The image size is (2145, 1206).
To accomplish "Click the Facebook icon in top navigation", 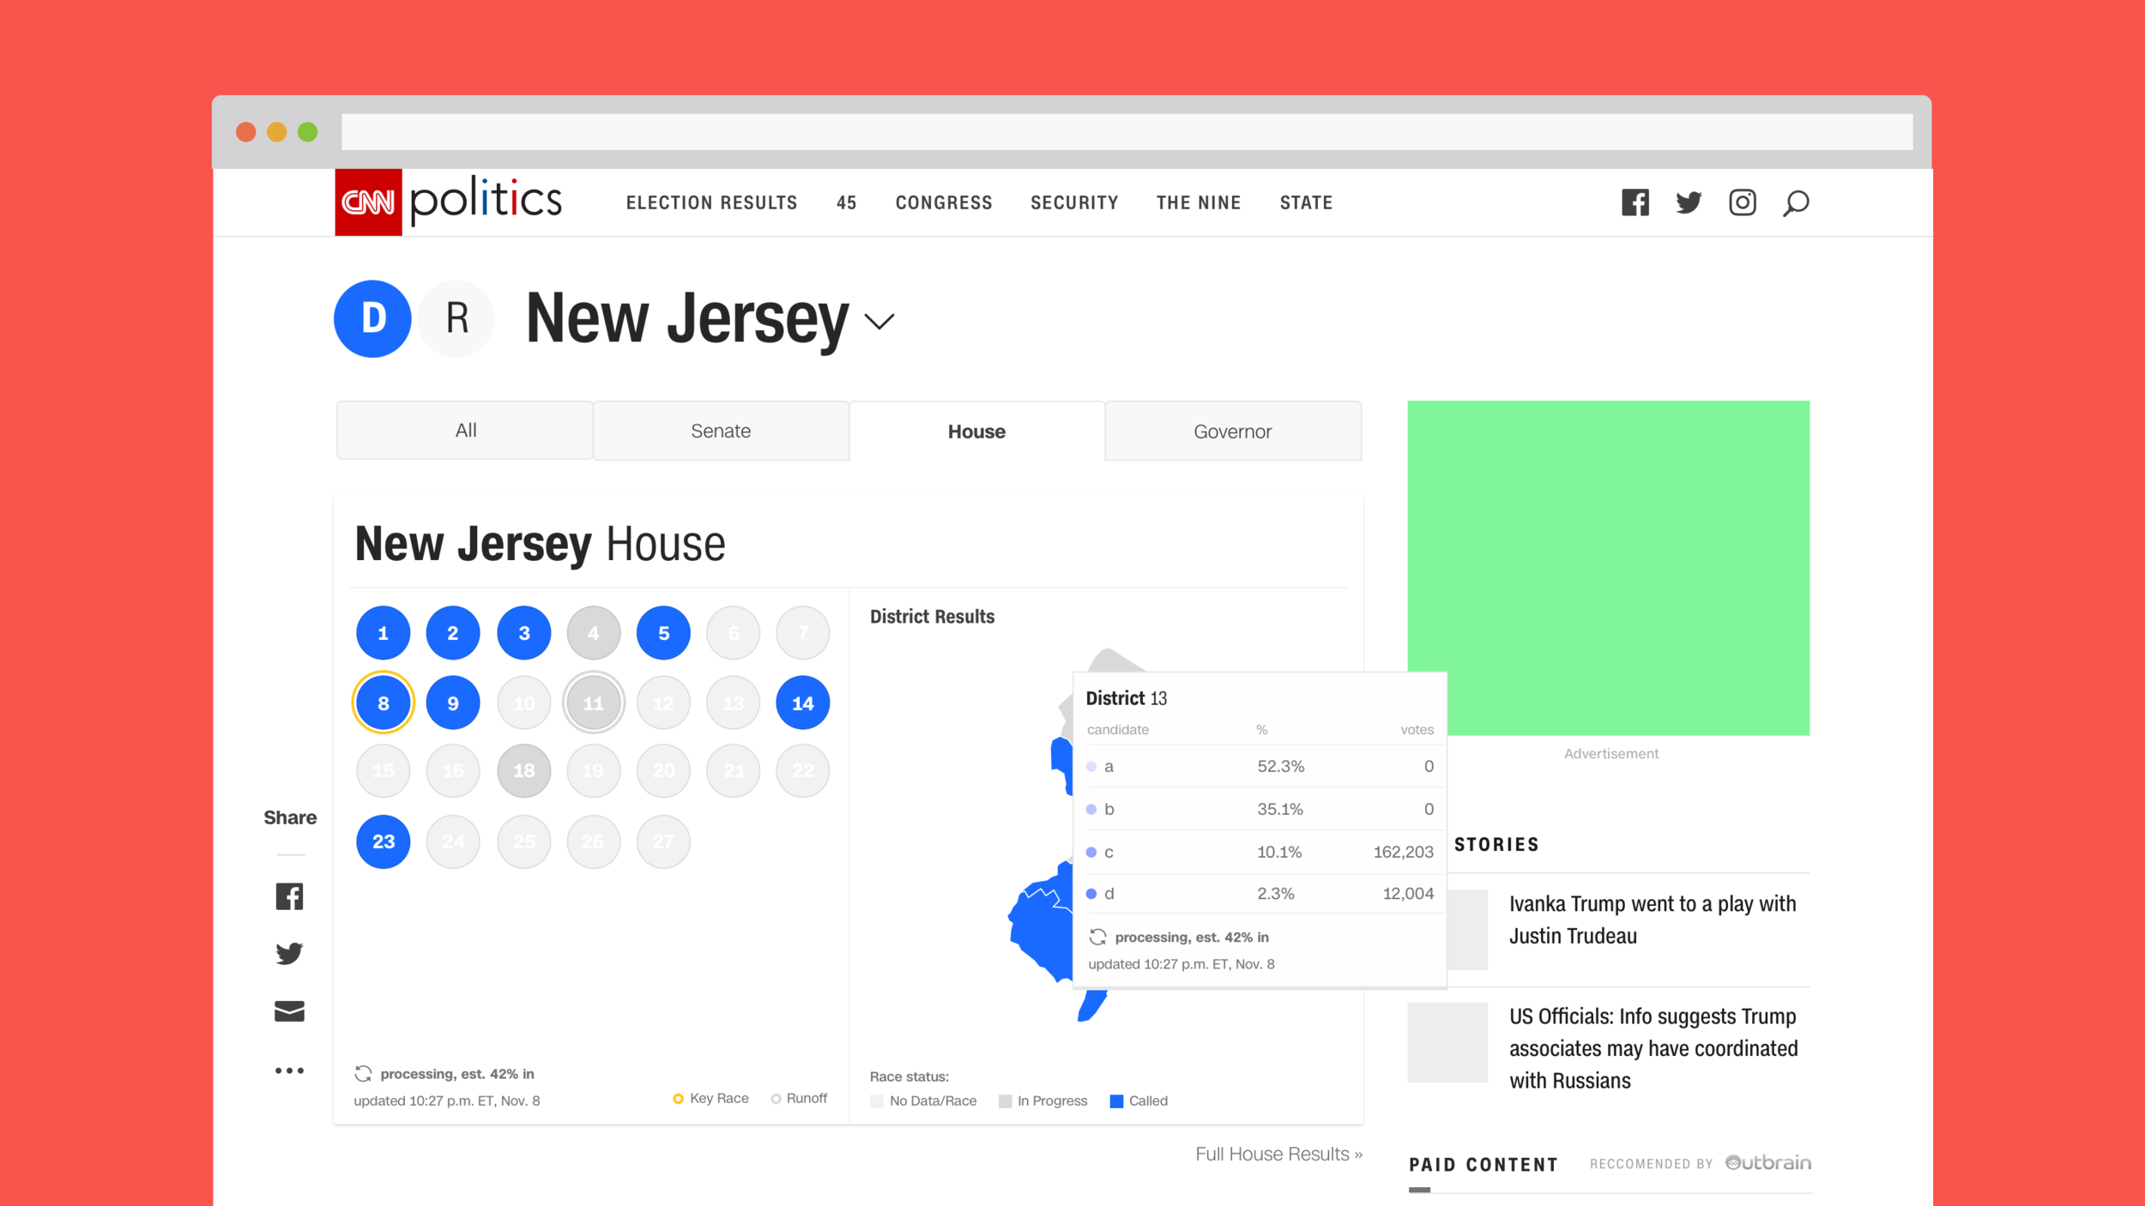I will [x=1634, y=202].
